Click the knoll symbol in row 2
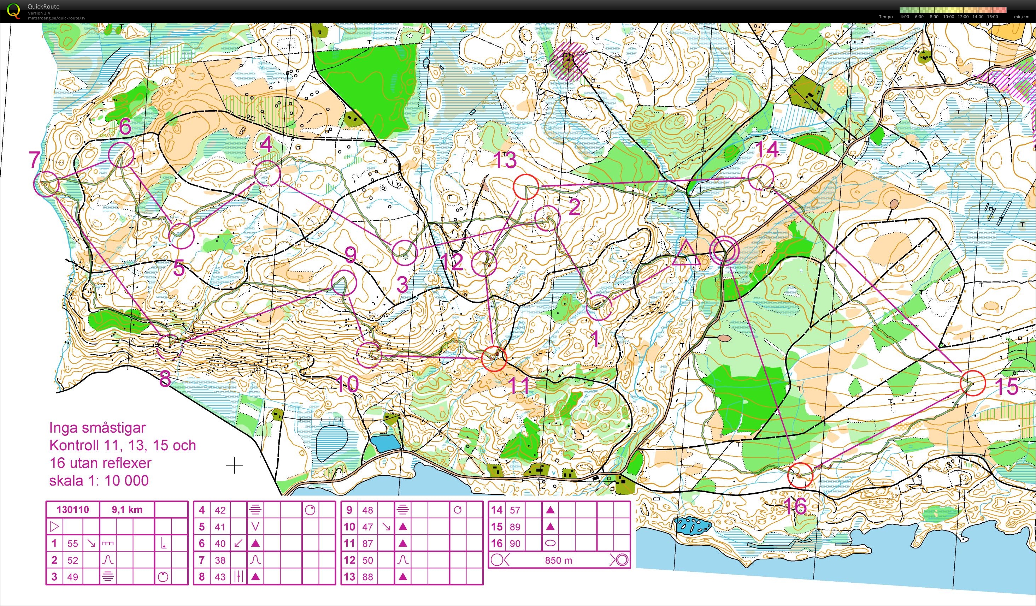Screen dimensions: 1036x606 coord(108,560)
